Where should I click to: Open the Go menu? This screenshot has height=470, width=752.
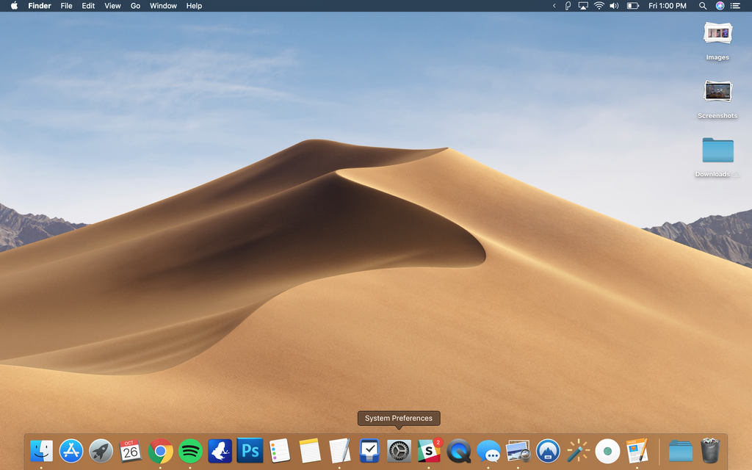[135, 6]
